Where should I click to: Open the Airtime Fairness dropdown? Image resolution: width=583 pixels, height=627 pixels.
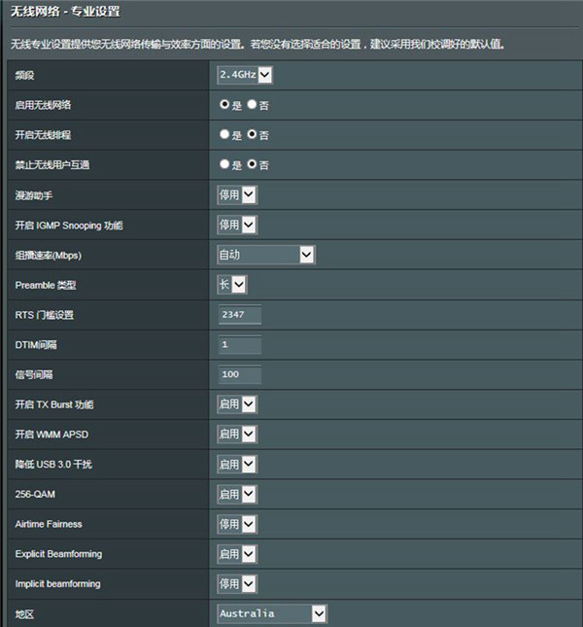pos(236,524)
